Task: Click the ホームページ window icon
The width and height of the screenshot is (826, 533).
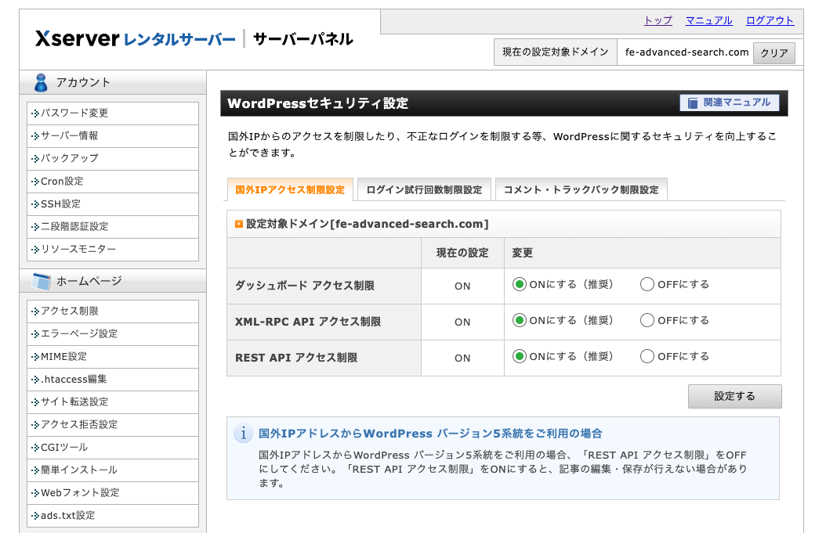Action: [x=41, y=282]
